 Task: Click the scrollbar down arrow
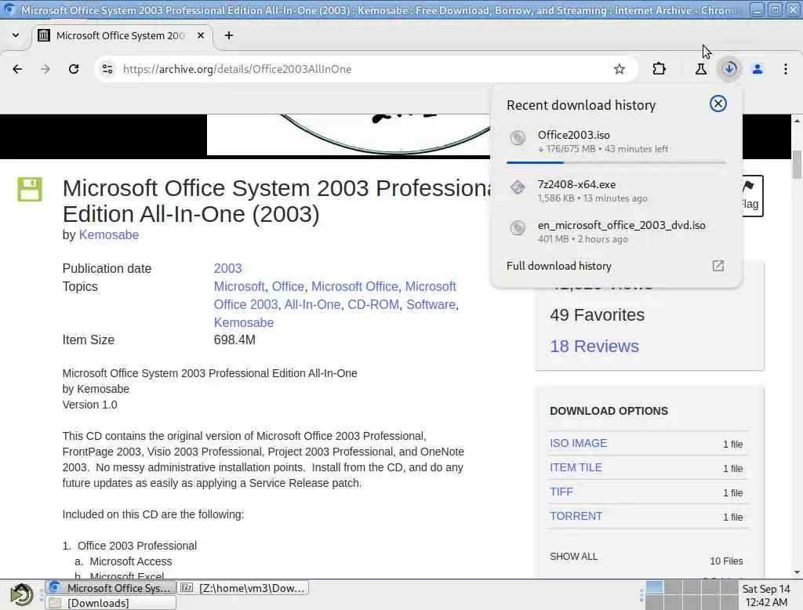(797, 572)
